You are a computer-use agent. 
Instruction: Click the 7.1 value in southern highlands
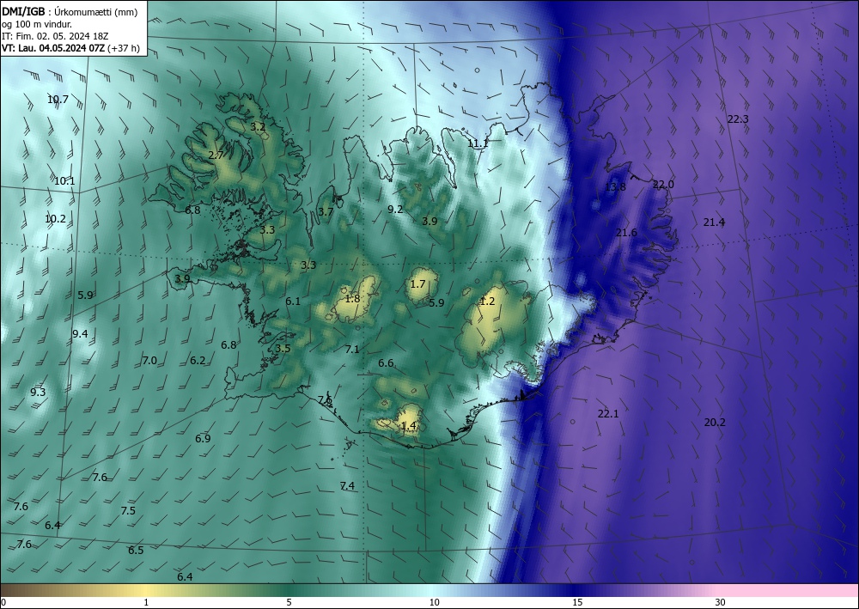tap(352, 350)
